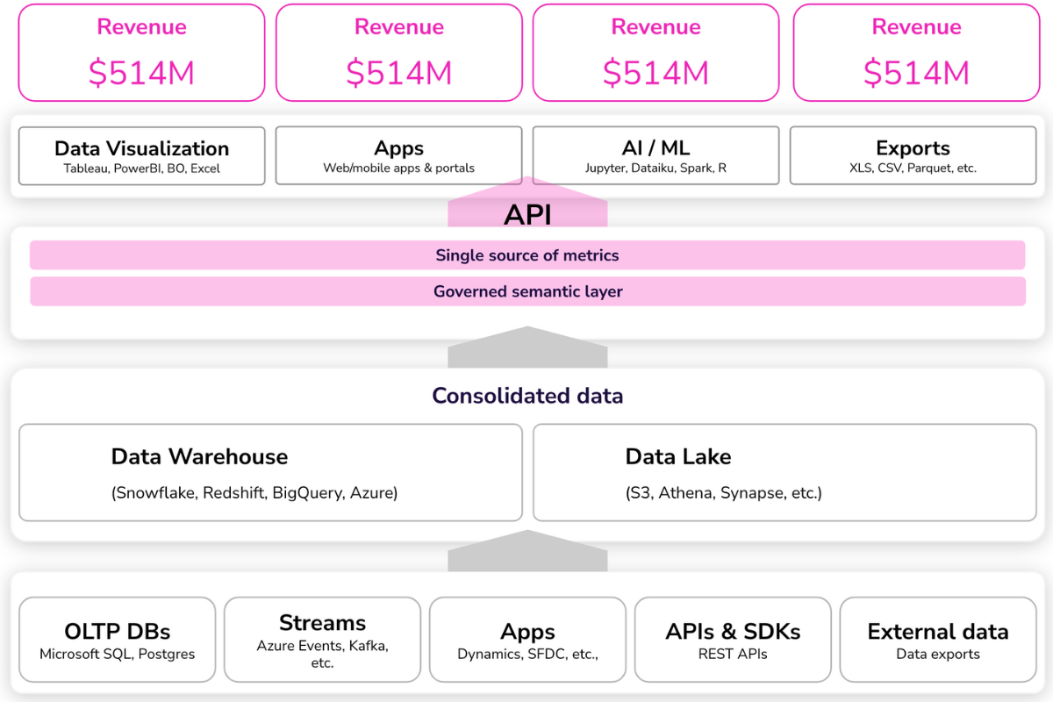Select the second Revenue $514M card
Viewport: 1053px width, 702px height.
click(399, 52)
